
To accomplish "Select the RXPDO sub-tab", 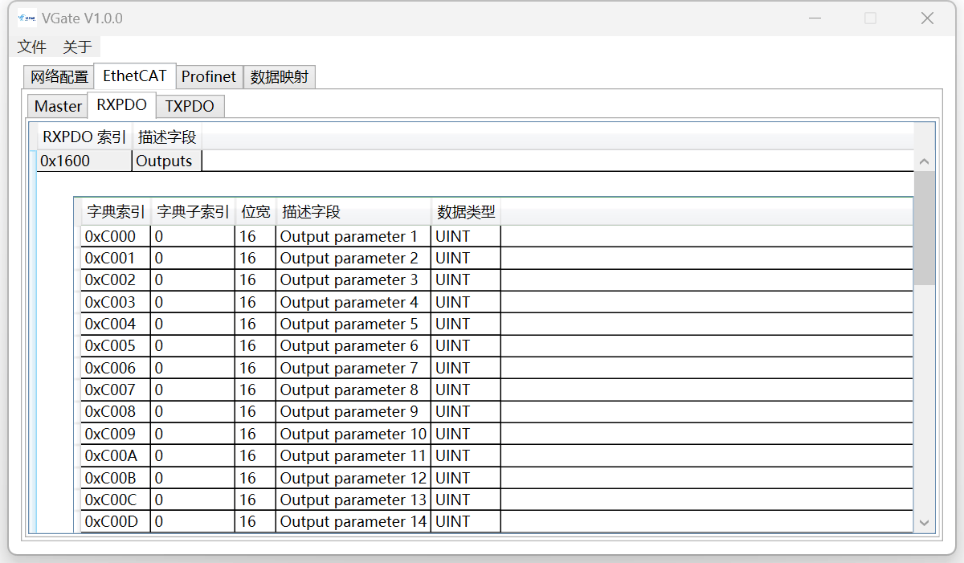I will pos(121,104).
